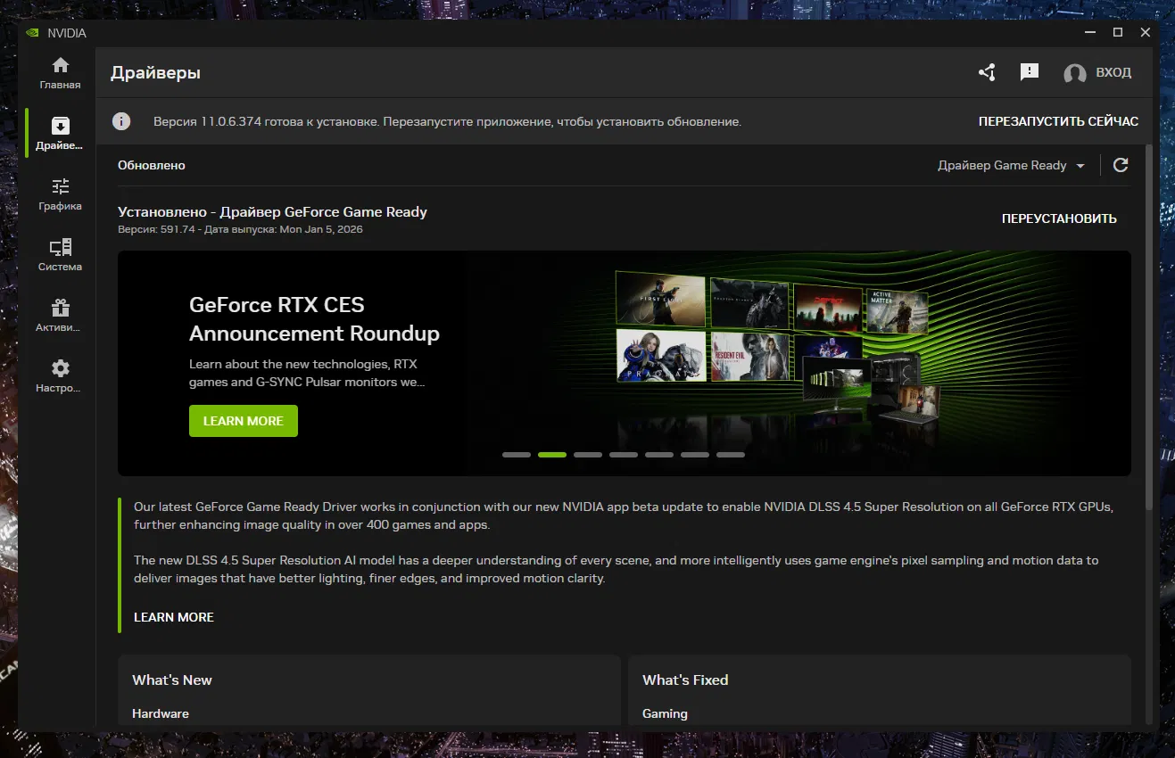Click the Gaming subheading
The width and height of the screenshot is (1175, 758).
(x=665, y=713)
